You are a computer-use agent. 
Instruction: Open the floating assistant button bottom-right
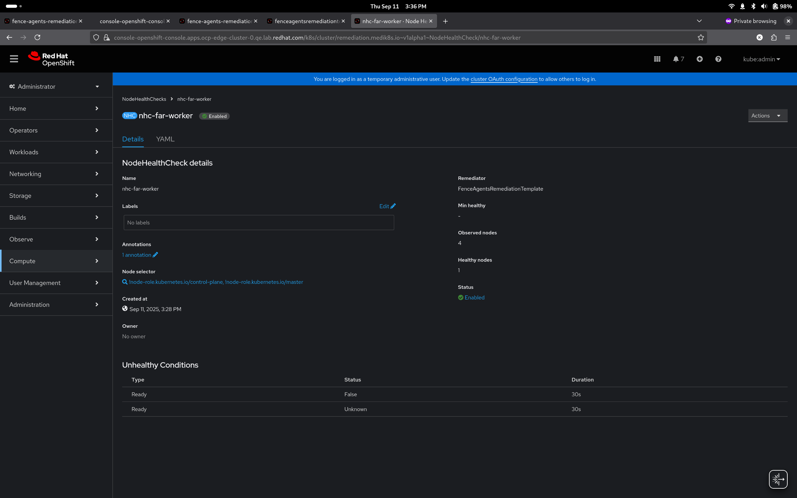[778, 479]
